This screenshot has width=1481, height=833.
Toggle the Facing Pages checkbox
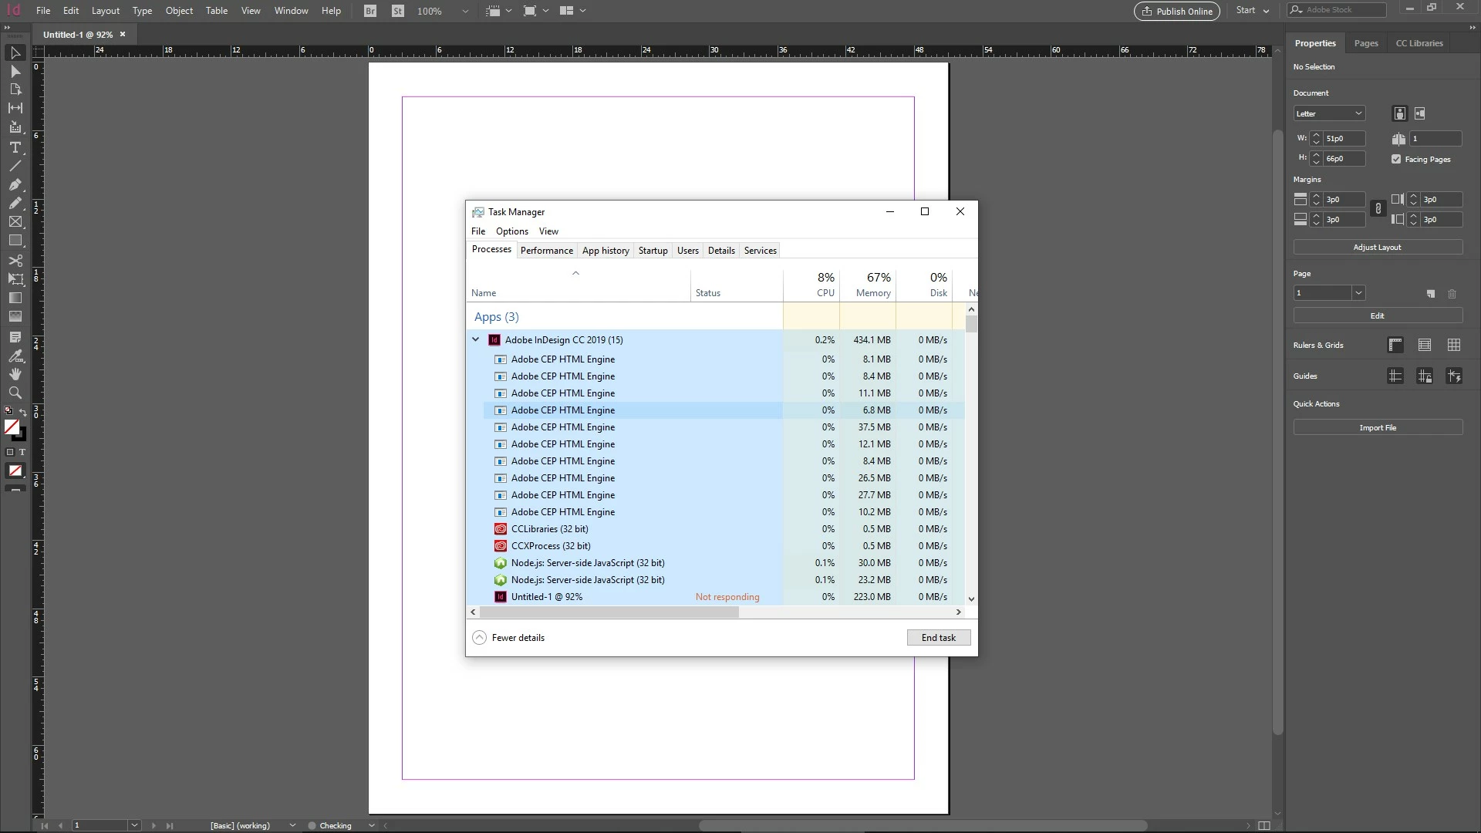tap(1396, 159)
